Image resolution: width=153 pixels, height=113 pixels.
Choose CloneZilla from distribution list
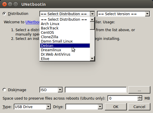(65, 37)
